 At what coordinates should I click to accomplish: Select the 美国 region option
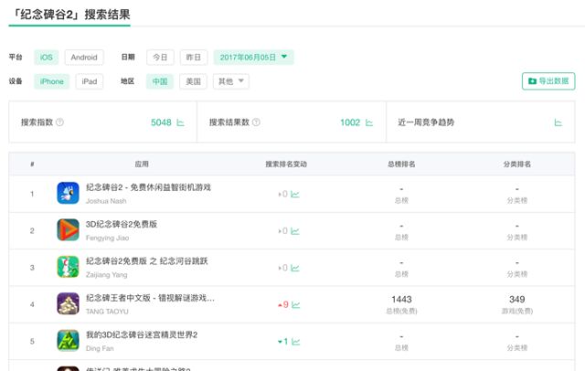click(x=192, y=81)
